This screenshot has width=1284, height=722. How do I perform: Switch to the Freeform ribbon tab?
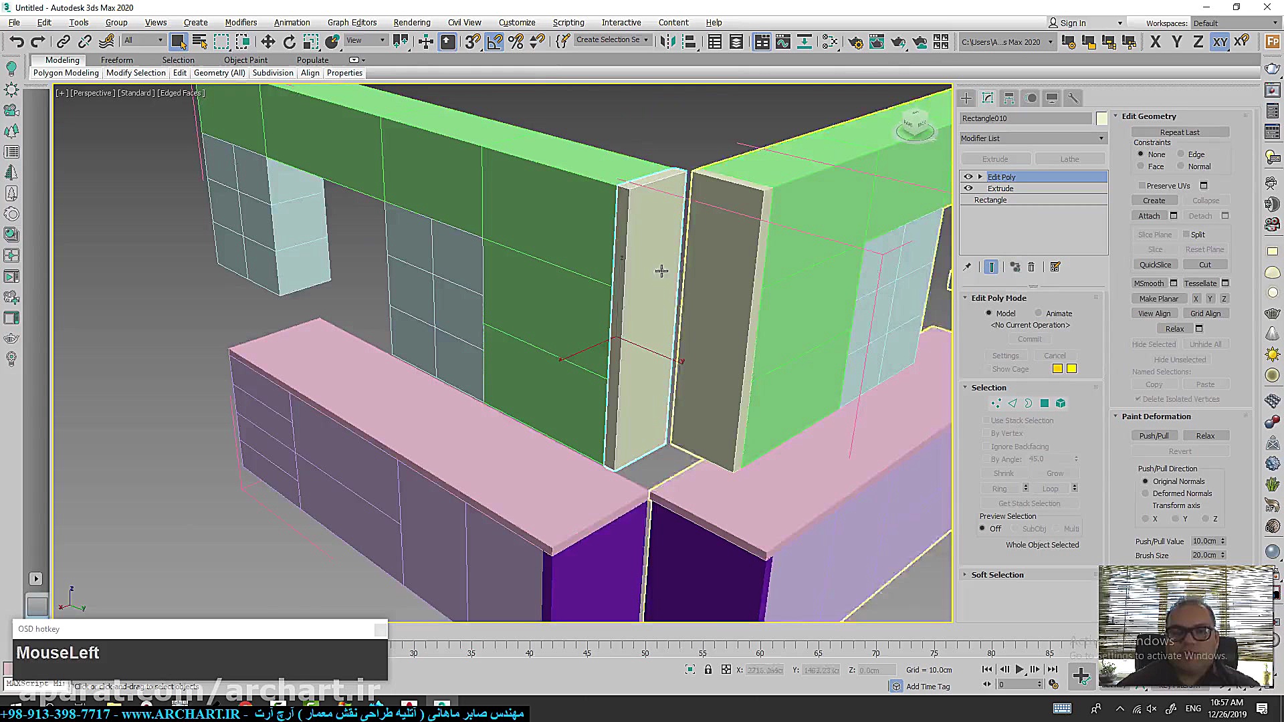point(116,60)
